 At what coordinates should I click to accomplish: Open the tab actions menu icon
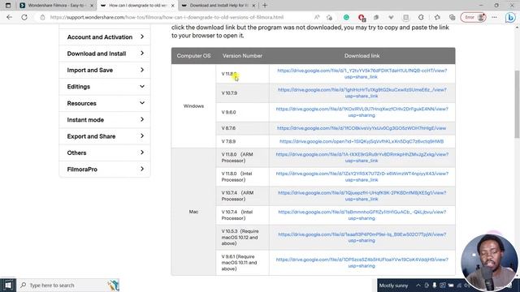pyautogui.click(x=8, y=6)
